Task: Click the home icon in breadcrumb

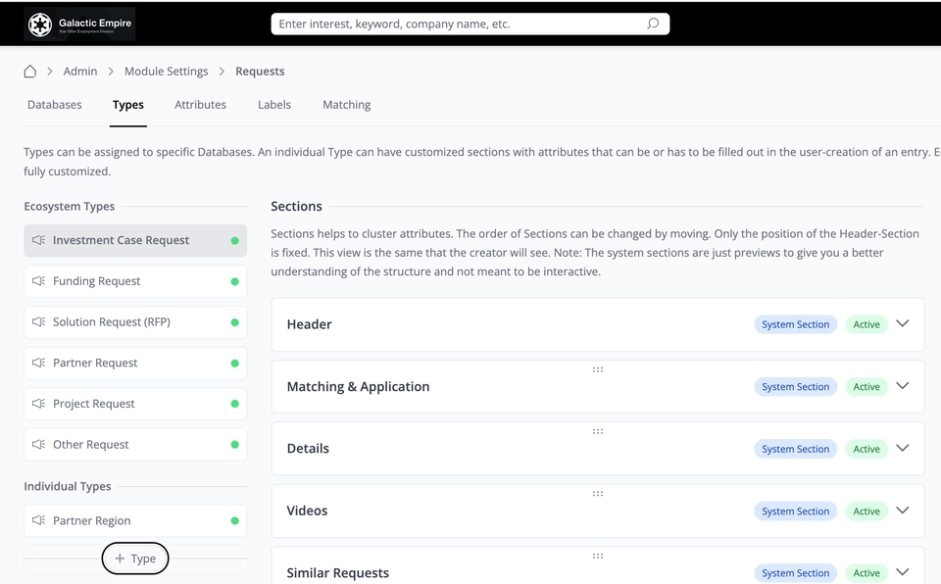Action: point(30,72)
